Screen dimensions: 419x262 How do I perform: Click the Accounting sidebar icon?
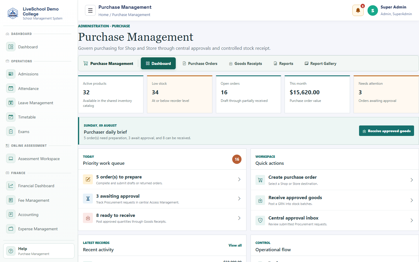[x=11, y=215]
